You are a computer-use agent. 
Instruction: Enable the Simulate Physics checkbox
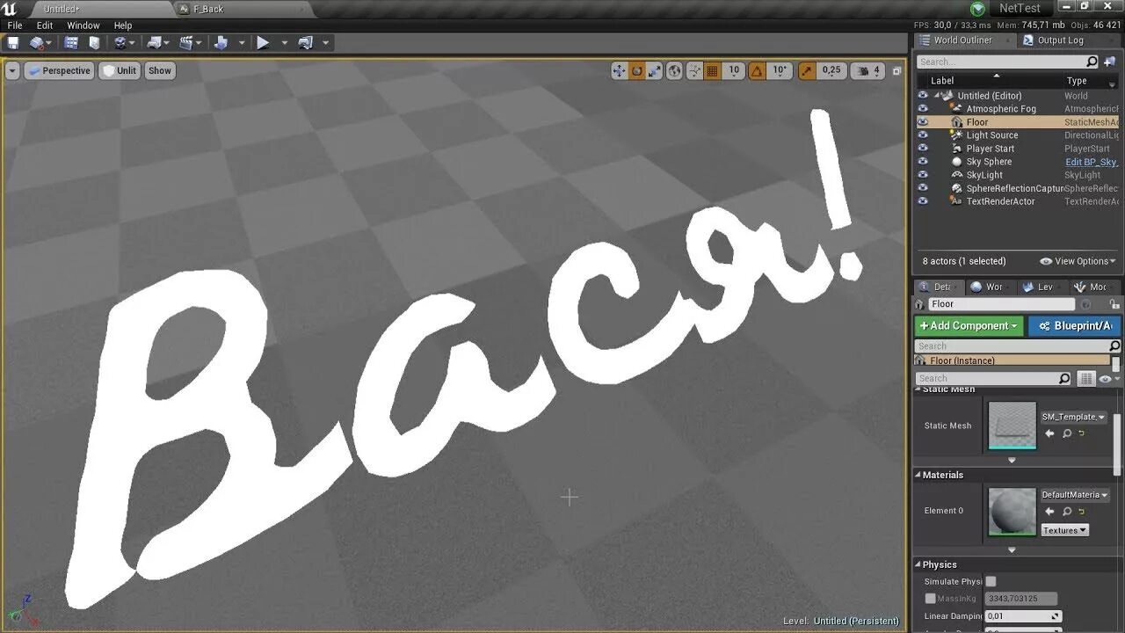pos(991,581)
